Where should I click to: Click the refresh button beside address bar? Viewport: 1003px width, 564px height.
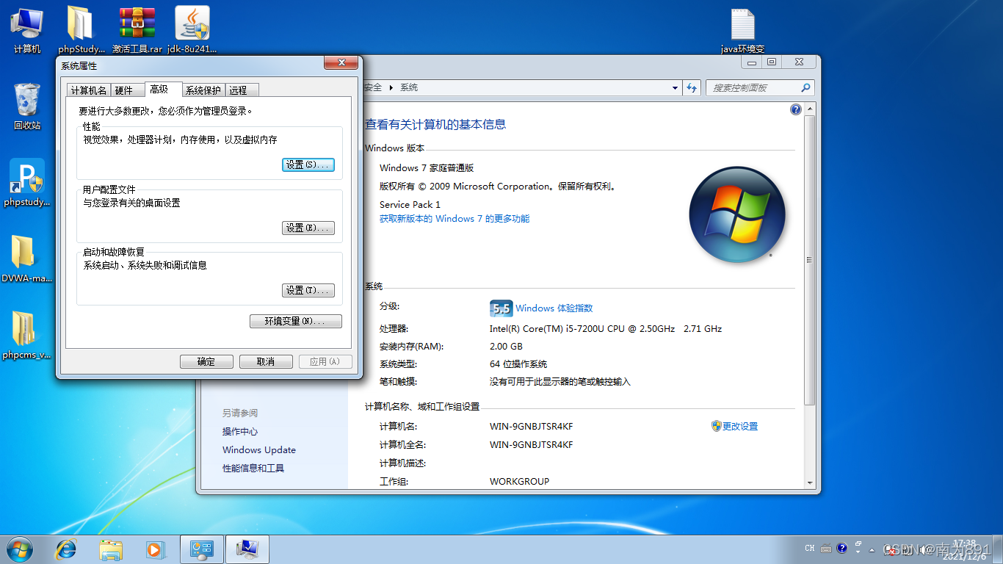(692, 87)
